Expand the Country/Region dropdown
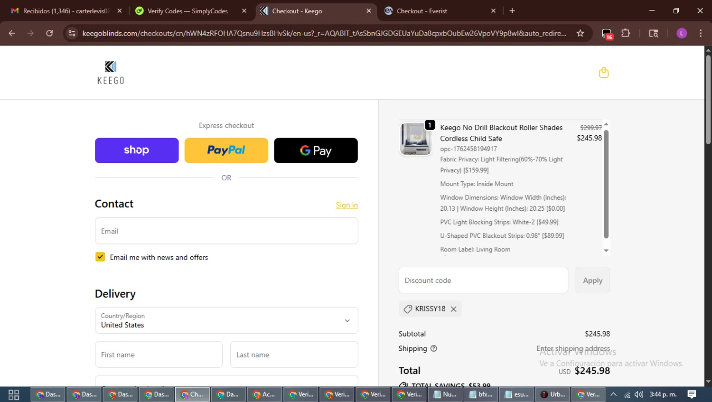Screen dimensions: 712x402 click(226, 320)
